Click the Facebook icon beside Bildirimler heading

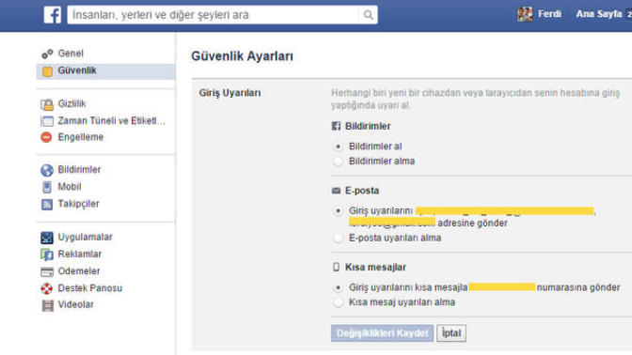[336, 126]
